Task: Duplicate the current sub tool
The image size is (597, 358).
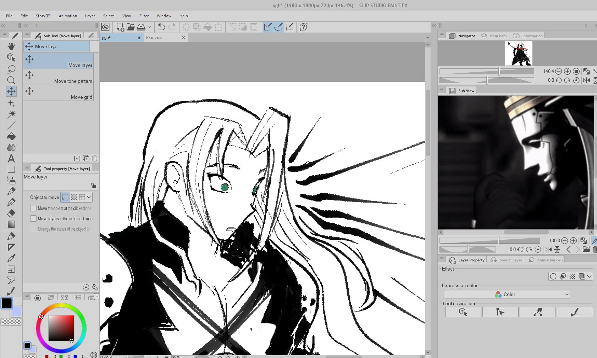Action: (86, 158)
